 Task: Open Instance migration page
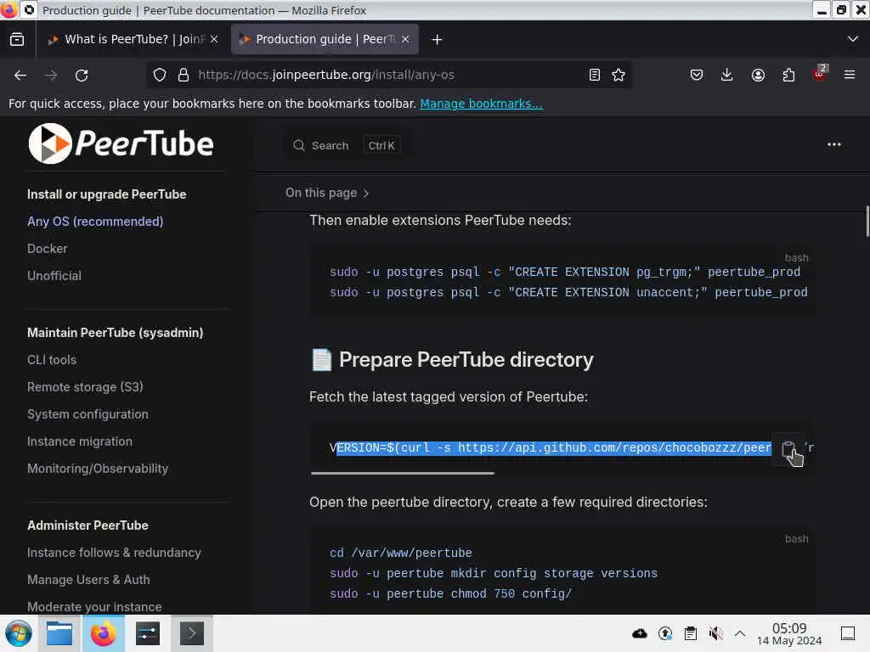(x=80, y=441)
